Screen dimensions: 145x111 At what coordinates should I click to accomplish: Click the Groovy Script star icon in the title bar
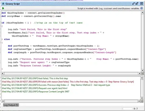pos(3,4)
